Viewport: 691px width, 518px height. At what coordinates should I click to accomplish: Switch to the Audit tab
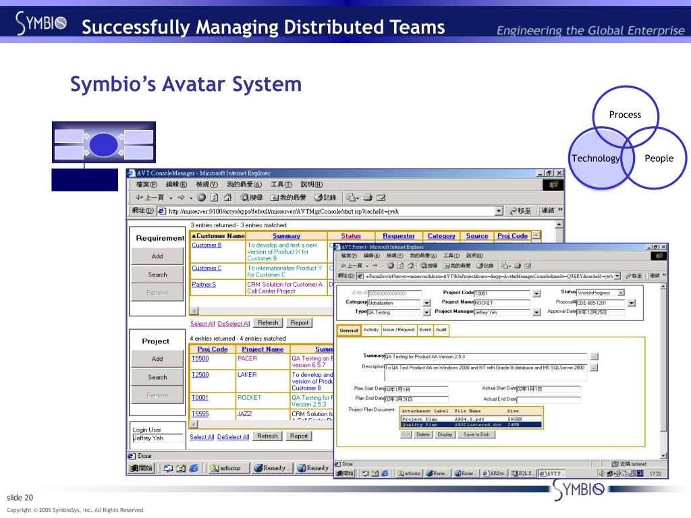(x=441, y=330)
